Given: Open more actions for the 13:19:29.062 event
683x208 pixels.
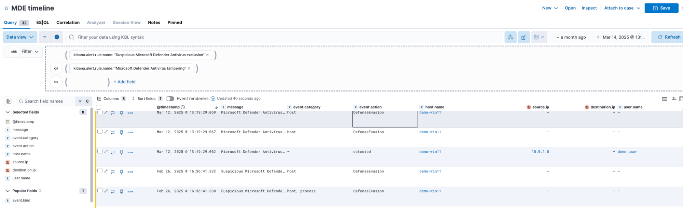Looking at the screenshot, I should click(130, 152).
